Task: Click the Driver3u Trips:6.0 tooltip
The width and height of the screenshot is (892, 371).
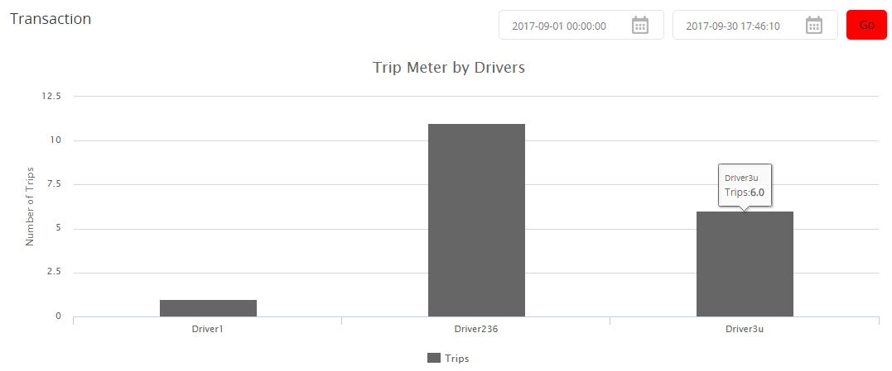Action: [745, 185]
